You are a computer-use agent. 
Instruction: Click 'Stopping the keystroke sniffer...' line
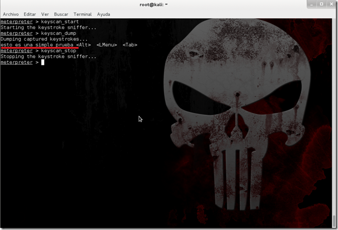coord(48,57)
